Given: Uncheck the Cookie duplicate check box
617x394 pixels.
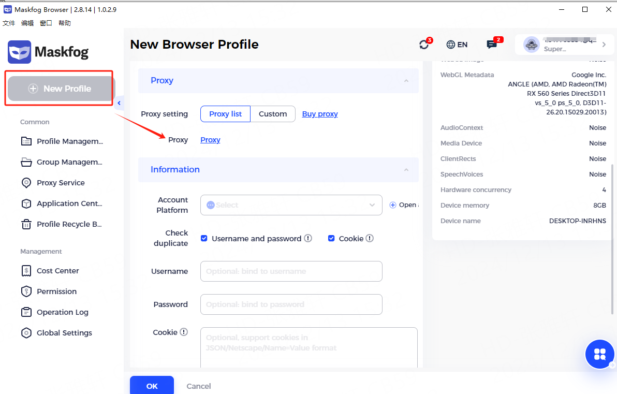Looking at the screenshot, I should [x=331, y=239].
